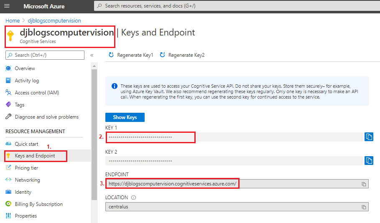Copy KEY 2 using the copy icon

tap(369, 160)
